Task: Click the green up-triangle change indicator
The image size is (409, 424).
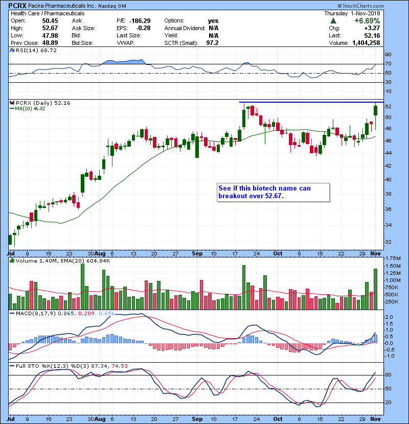Action: (x=333, y=21)
